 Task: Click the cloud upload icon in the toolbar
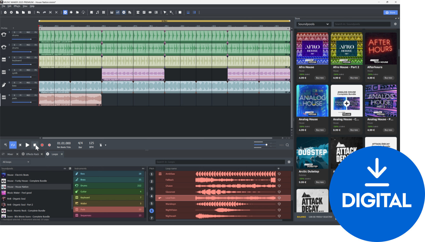click(83, 12)
